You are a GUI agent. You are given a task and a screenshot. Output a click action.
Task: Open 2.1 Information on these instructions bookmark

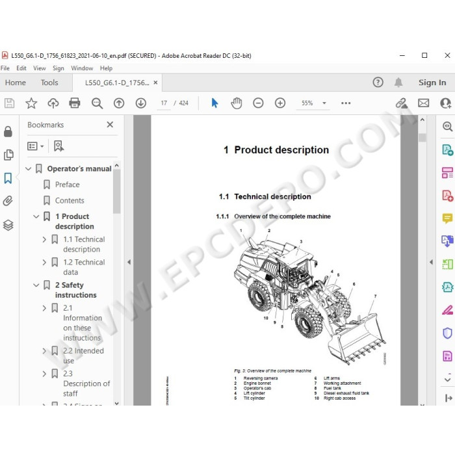pyautogui.click(x=83, y=322)
